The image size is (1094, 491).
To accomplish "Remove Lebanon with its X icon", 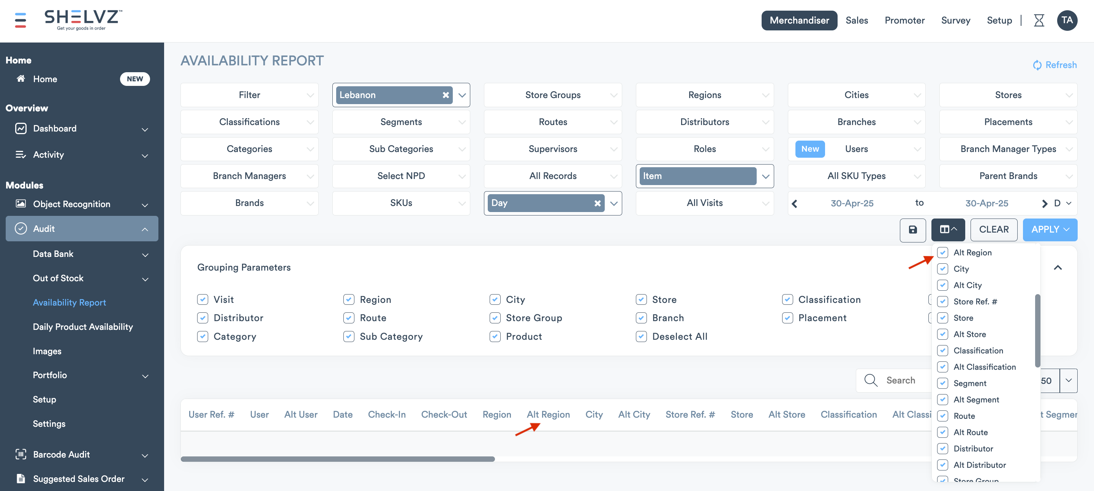I will click(446, 95).
